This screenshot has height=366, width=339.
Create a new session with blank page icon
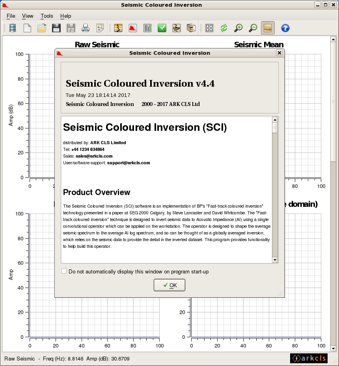point(27,28)
